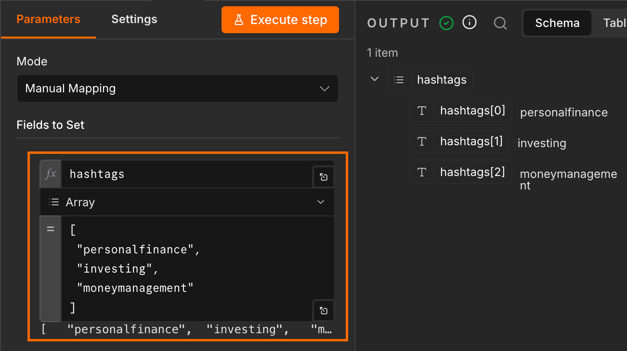Select the Parameters tab

tap(48, 19)
